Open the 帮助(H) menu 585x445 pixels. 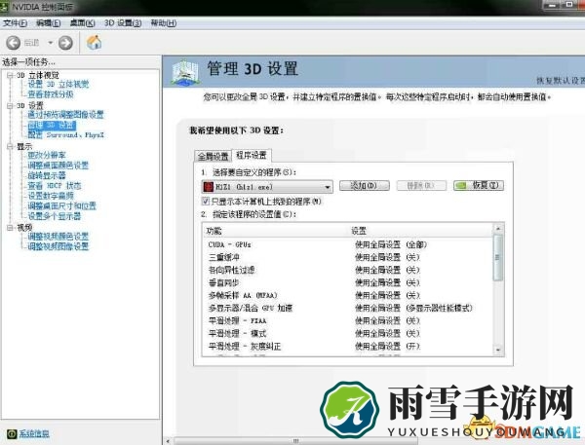[x=164, y=23]
